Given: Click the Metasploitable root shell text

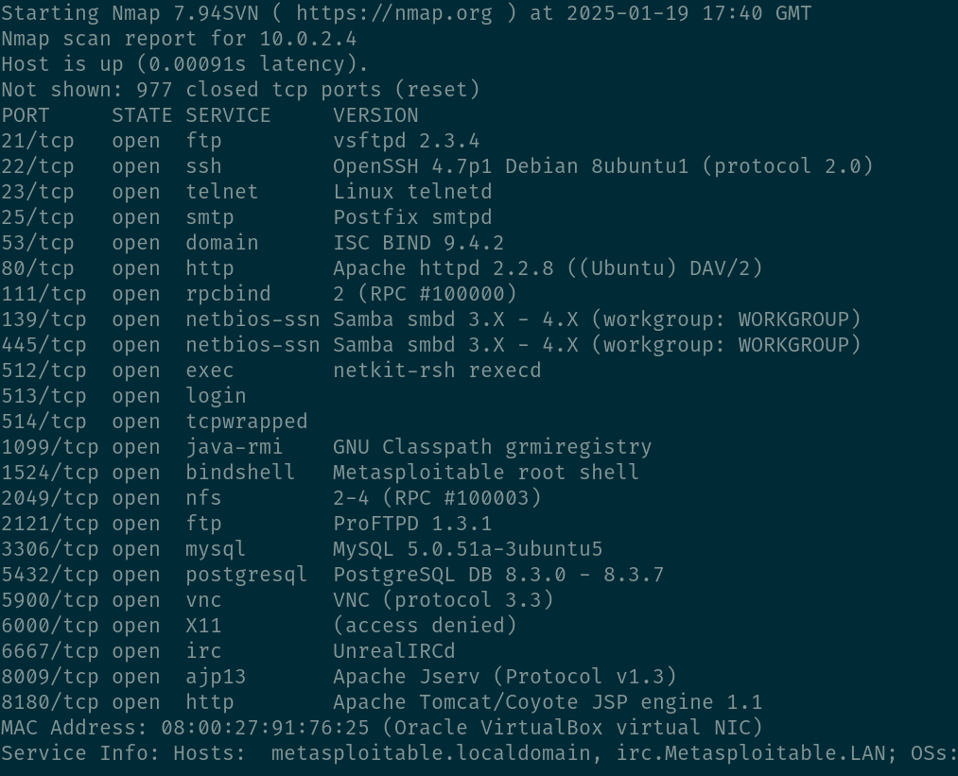Looking at the screenshot, I should (486, 473).
